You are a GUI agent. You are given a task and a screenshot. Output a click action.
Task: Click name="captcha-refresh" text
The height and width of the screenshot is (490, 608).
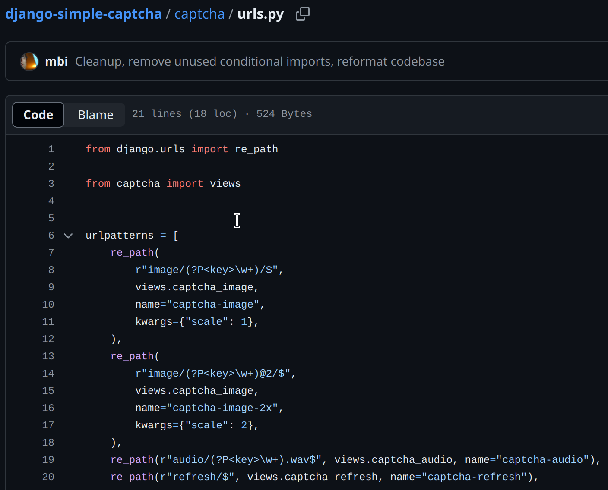pyautogui.click(x=459, y=477)
